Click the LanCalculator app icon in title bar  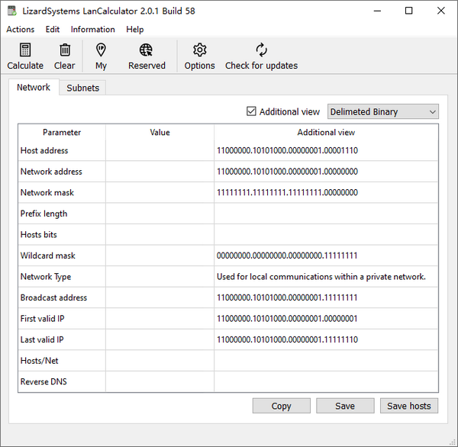12,11
